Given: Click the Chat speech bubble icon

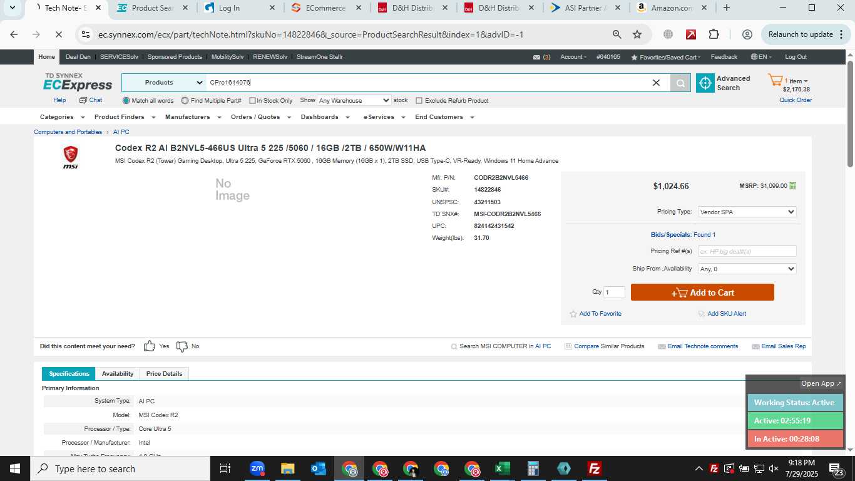Looking at the screenshot, I should (x=83, y=100).
